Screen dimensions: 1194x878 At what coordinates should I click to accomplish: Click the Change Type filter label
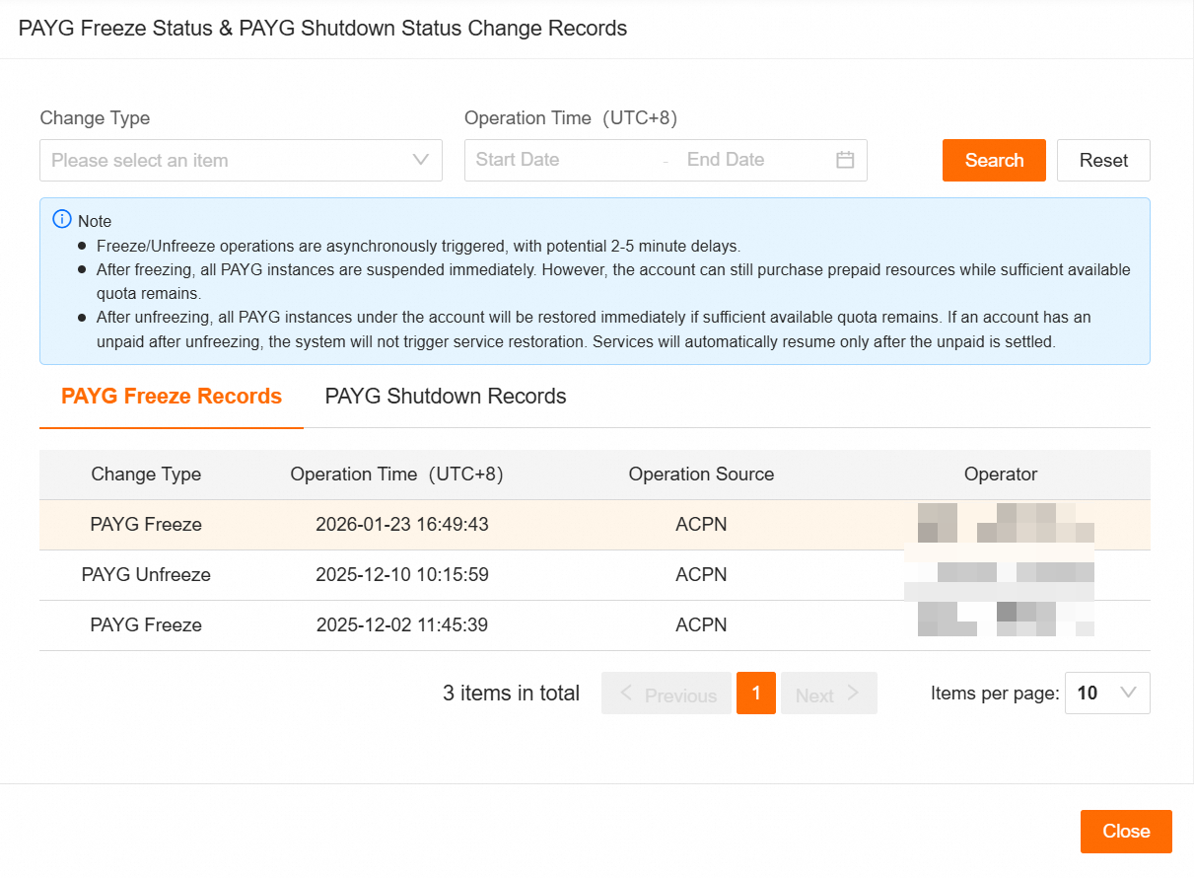pos(95,118)
